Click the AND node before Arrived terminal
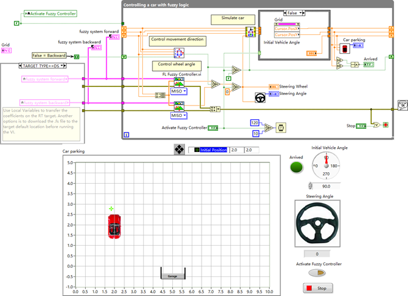The width and height of the screenshot is (408, 296). (355, 64)
